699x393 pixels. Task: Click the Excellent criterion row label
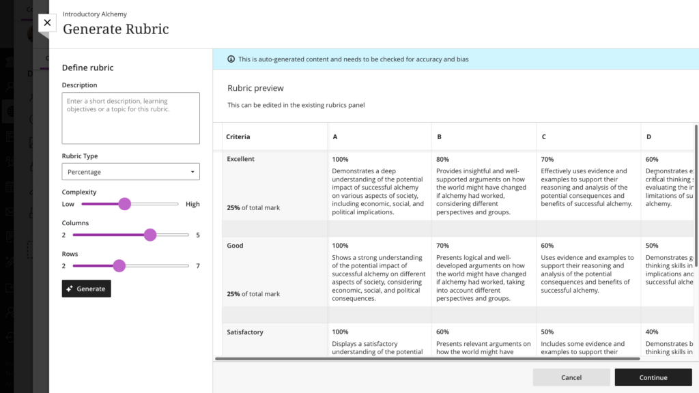pyautogui.click(x=241, y=159)
